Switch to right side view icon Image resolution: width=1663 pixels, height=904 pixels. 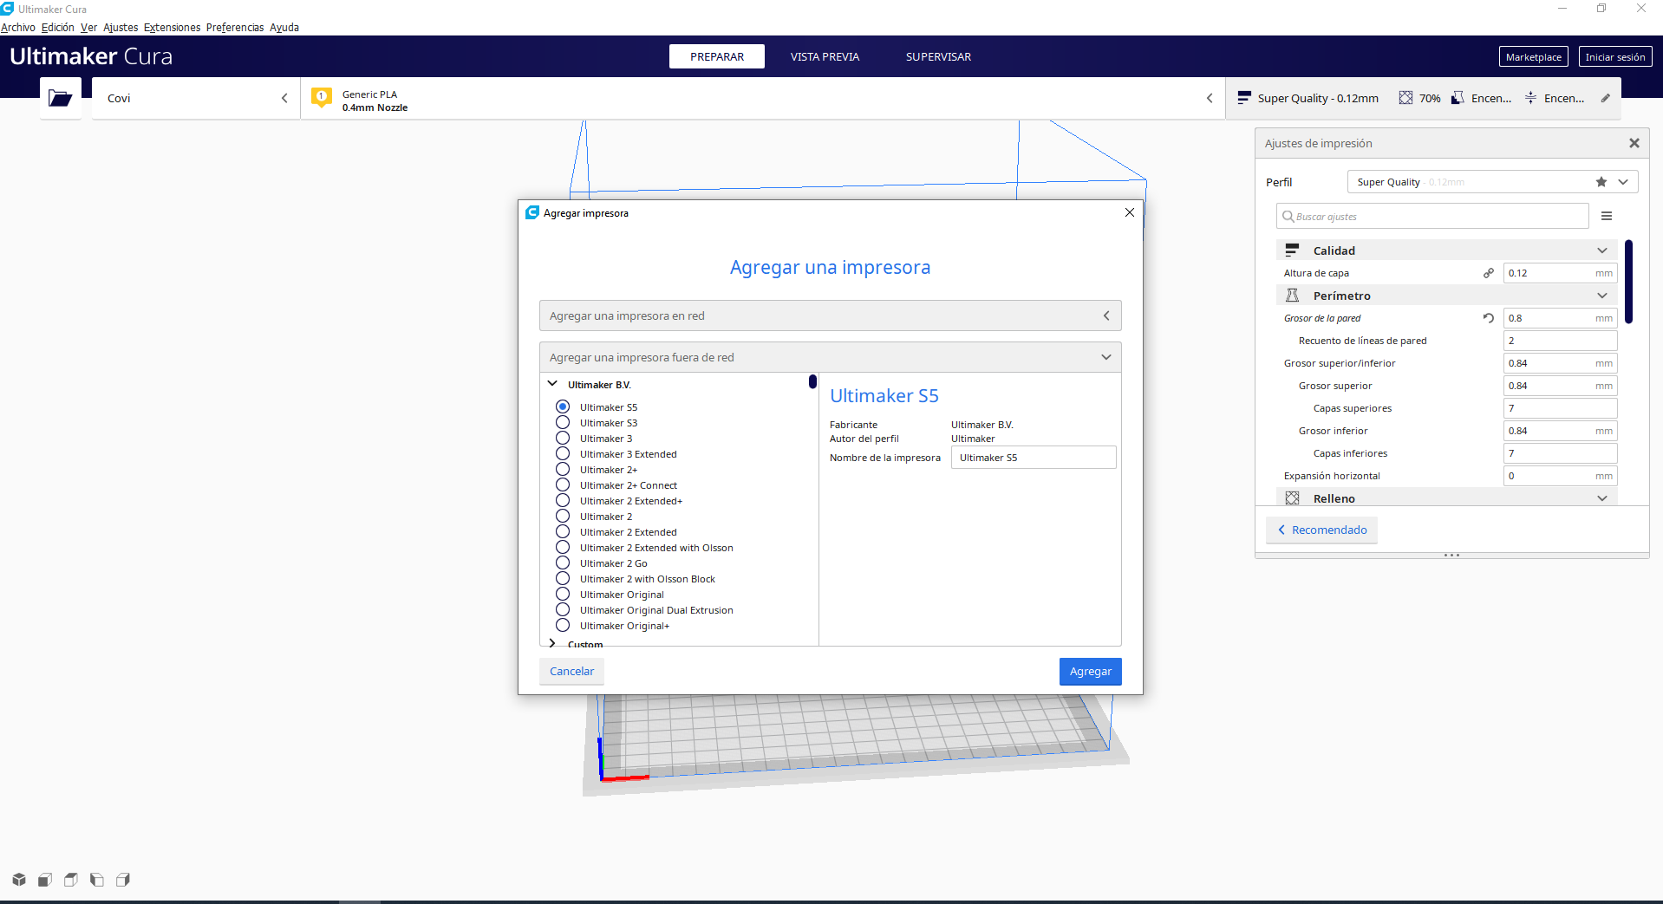point(123,880)
